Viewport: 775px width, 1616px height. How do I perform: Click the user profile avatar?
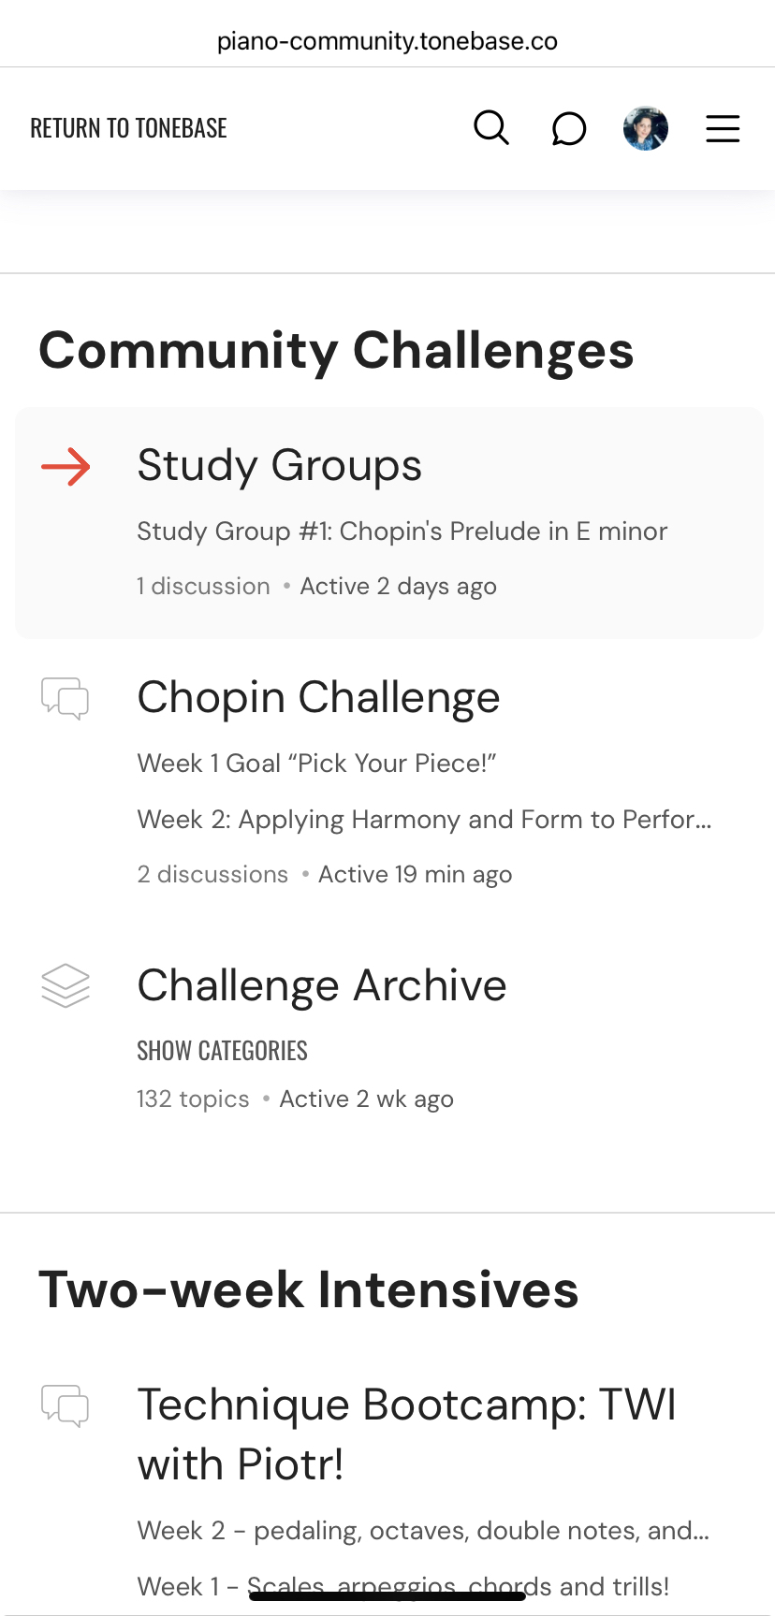click(x=646, y=128)
